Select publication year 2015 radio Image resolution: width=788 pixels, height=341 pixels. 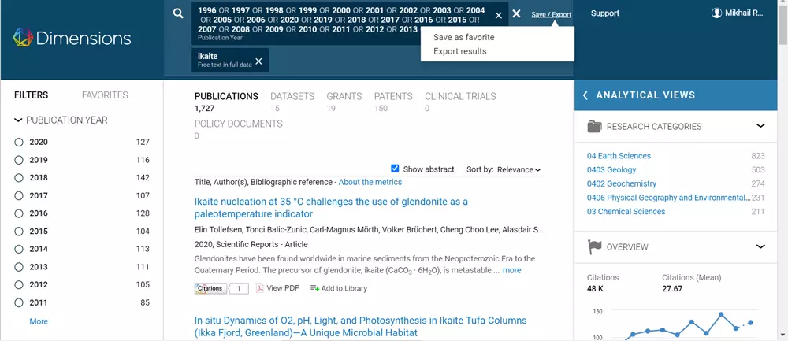[x=19, y=231]
